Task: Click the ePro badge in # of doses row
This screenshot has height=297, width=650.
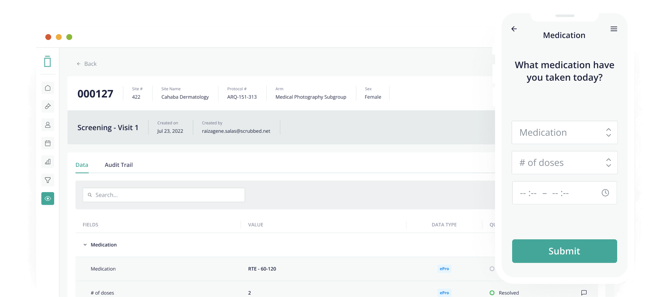Action: click(444, 293)
